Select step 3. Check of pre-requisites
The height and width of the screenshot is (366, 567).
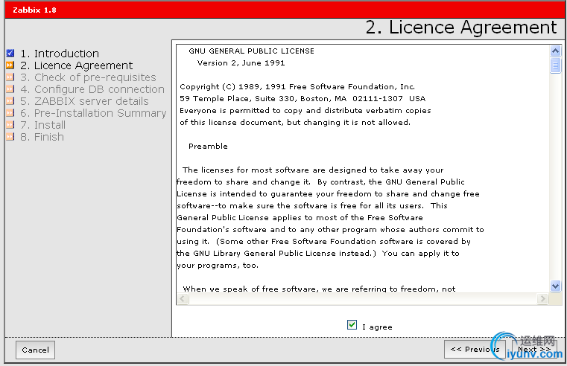click(x=88, y=77)
